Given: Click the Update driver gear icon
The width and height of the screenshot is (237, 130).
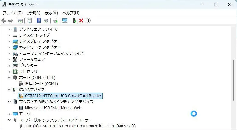Looking at the screenshot, I should click(55, 21).
